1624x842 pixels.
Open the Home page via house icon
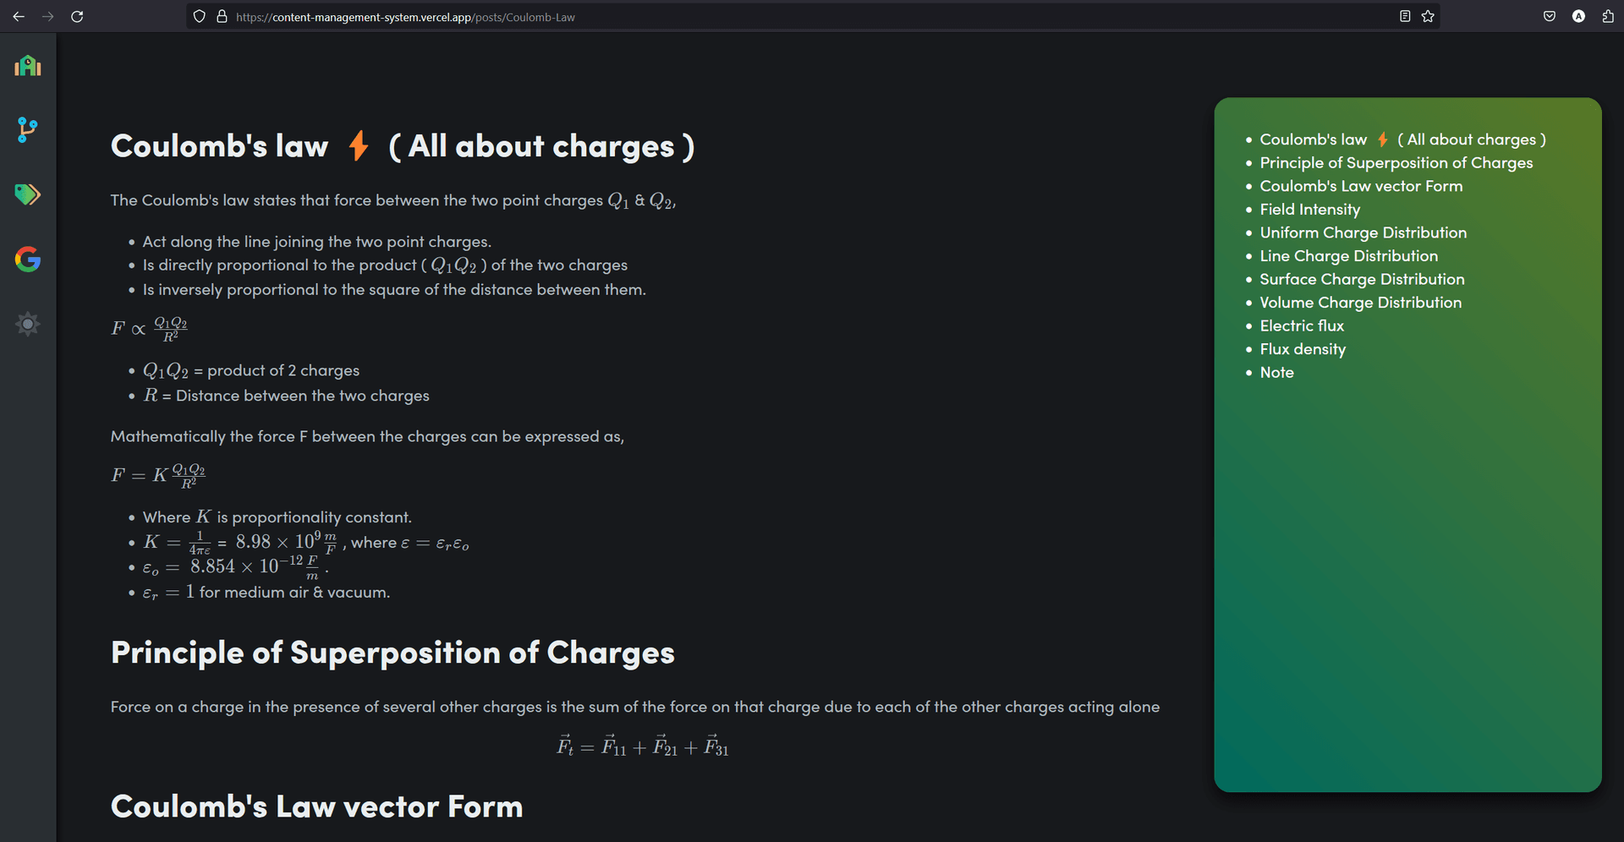pos(28,66)
